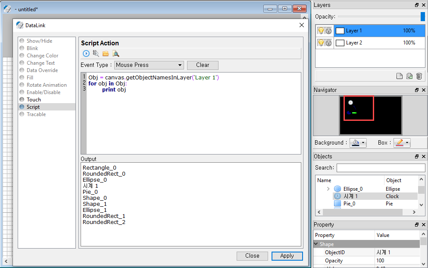The height and width of the screenshot is (268, 428).
Task: Click the Property list scroll down arrow
Action: tap(423, 264)
